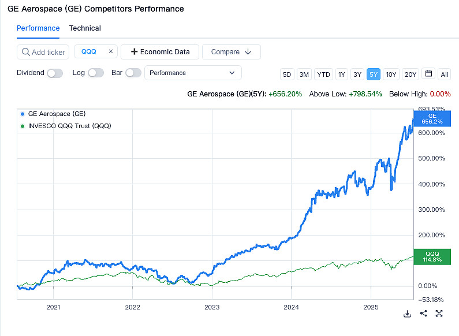459x336 pixels.
Task: Download the chart data
Action: [407, 313]
